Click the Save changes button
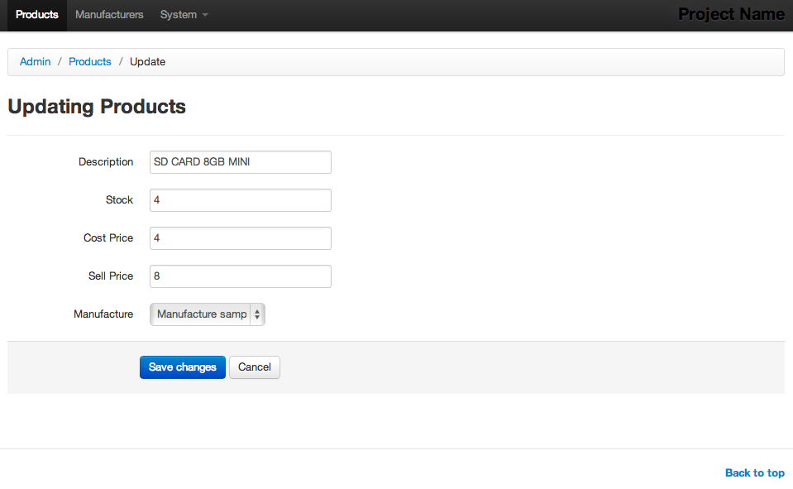This screenshot has width=793, height=489. click(183, 367)
